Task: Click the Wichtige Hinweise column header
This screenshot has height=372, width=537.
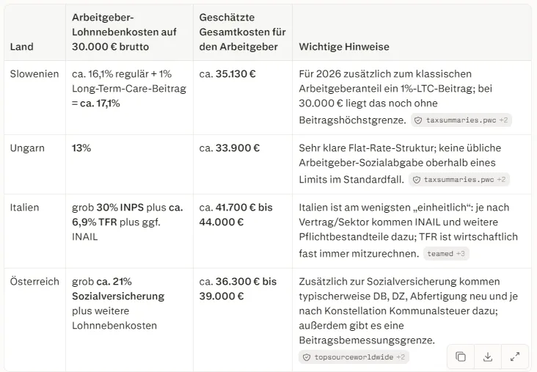Action: pyautogui.click(x=344, y=46)
